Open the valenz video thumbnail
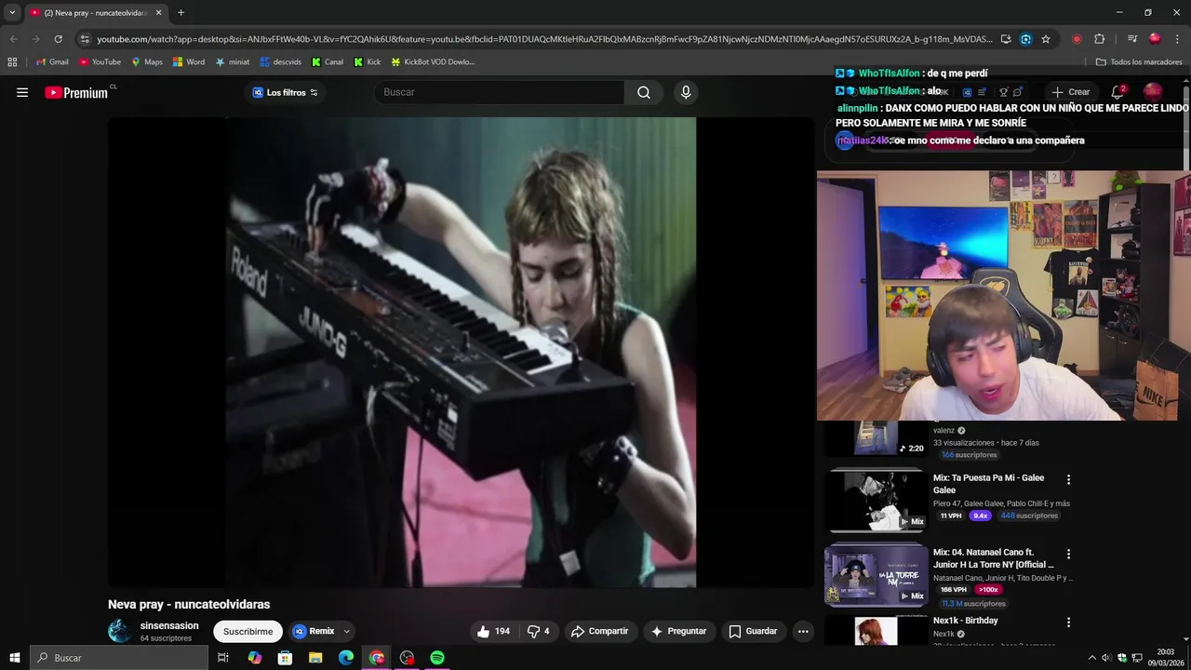The image size is (1191, 670). (x=876, y=438)
